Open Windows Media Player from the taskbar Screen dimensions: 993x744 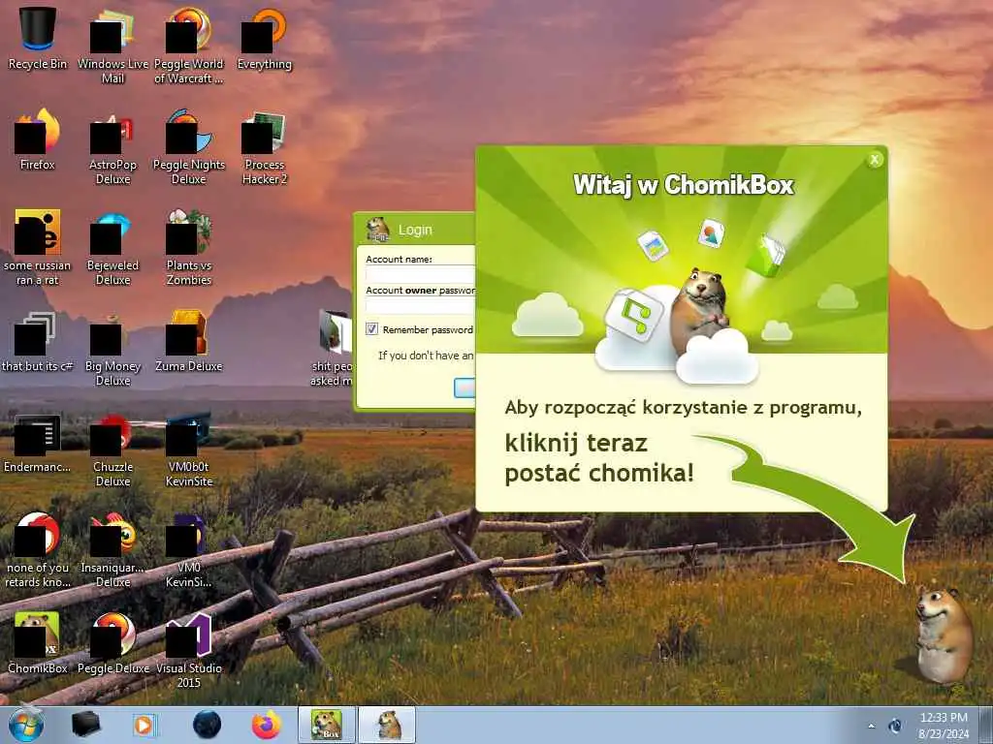click(x=144, y=725)
